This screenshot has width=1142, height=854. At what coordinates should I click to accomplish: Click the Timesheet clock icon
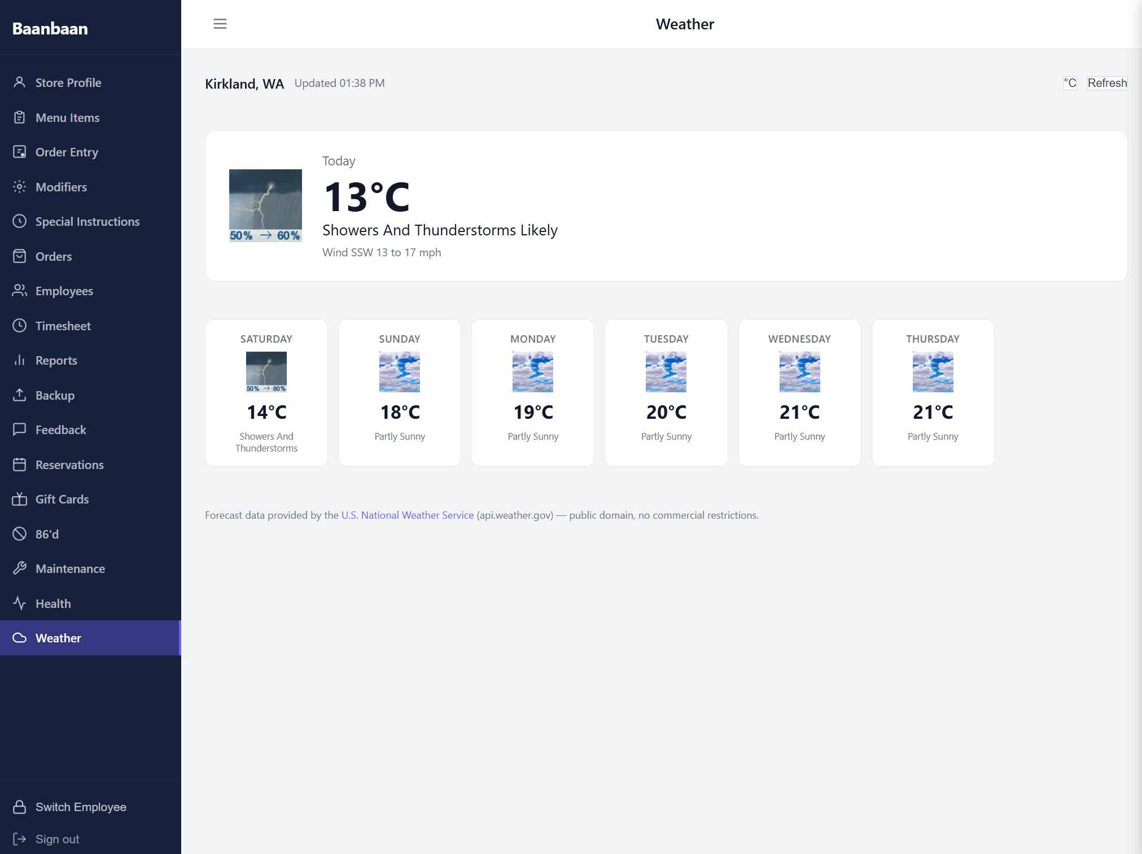(x=20, y=326)
